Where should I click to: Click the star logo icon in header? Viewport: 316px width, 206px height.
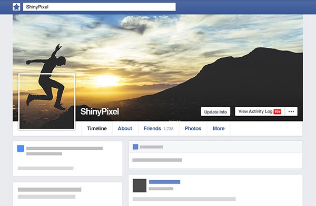coord(16,7)
